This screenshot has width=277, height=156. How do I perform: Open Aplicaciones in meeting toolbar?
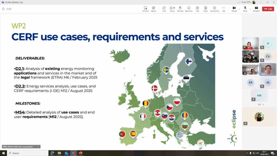click(x=215, y=9)
